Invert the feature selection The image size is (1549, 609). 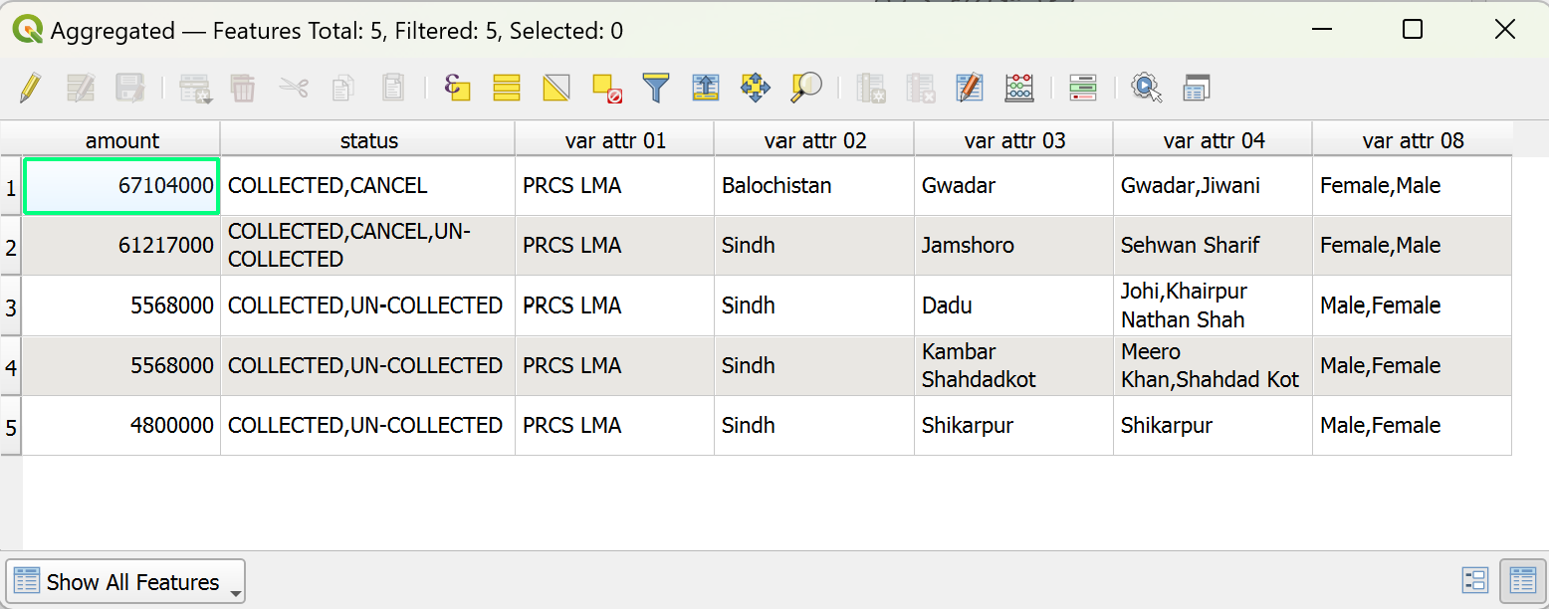tap(556, 88)
